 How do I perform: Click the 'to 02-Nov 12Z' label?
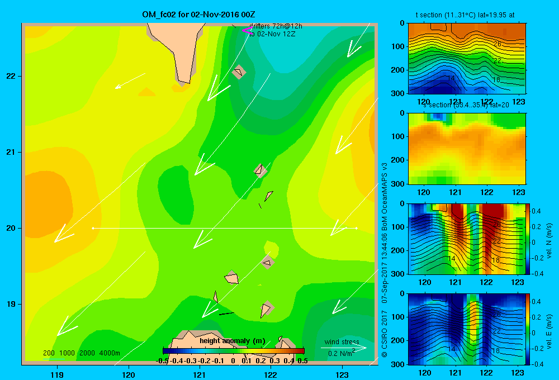coord(272,34)
